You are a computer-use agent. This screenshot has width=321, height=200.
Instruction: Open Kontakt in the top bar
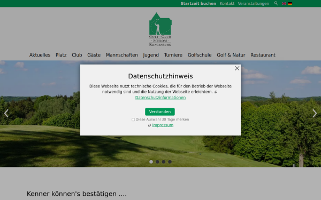point(227,4)
